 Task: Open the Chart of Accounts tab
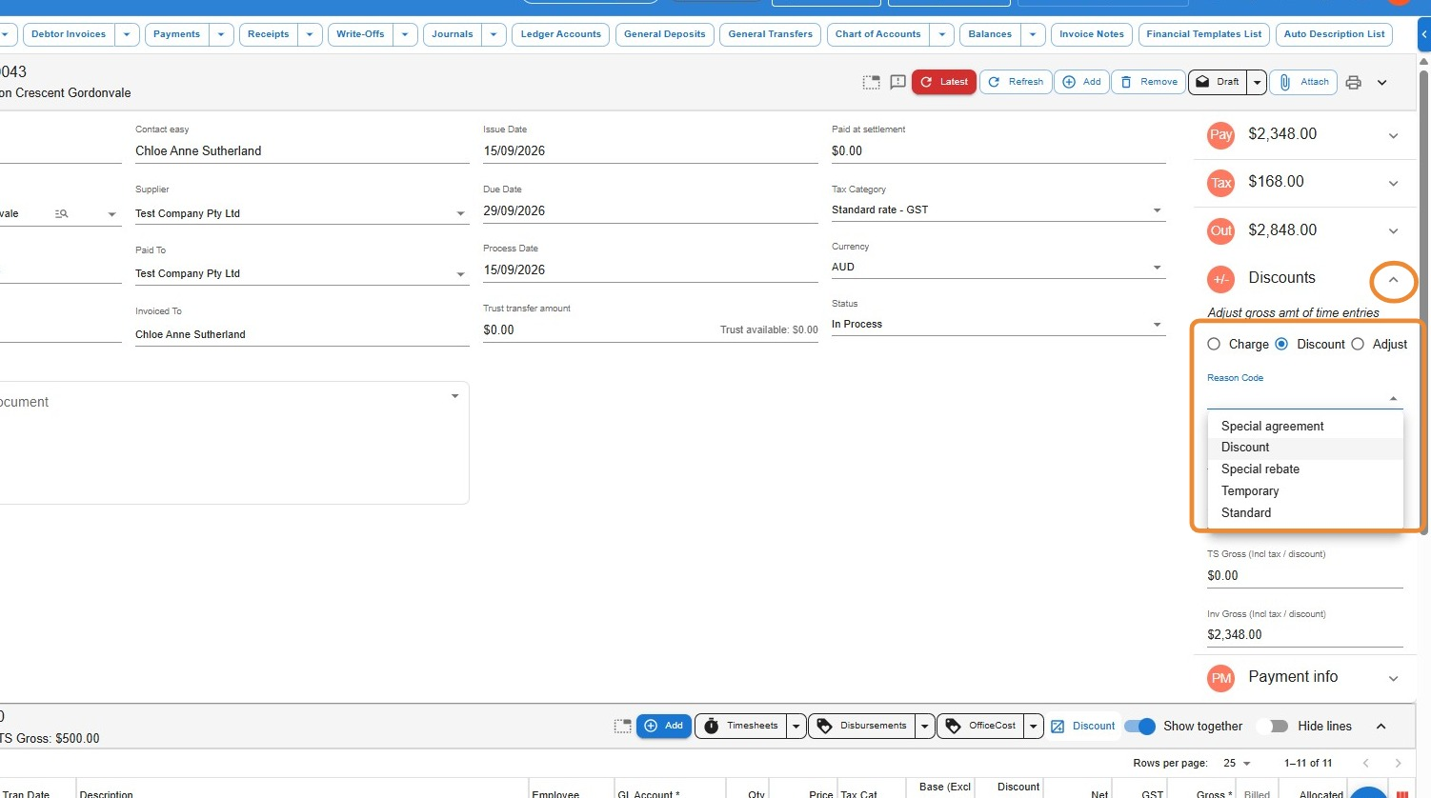pyautogui.click(x=877, y=34)
